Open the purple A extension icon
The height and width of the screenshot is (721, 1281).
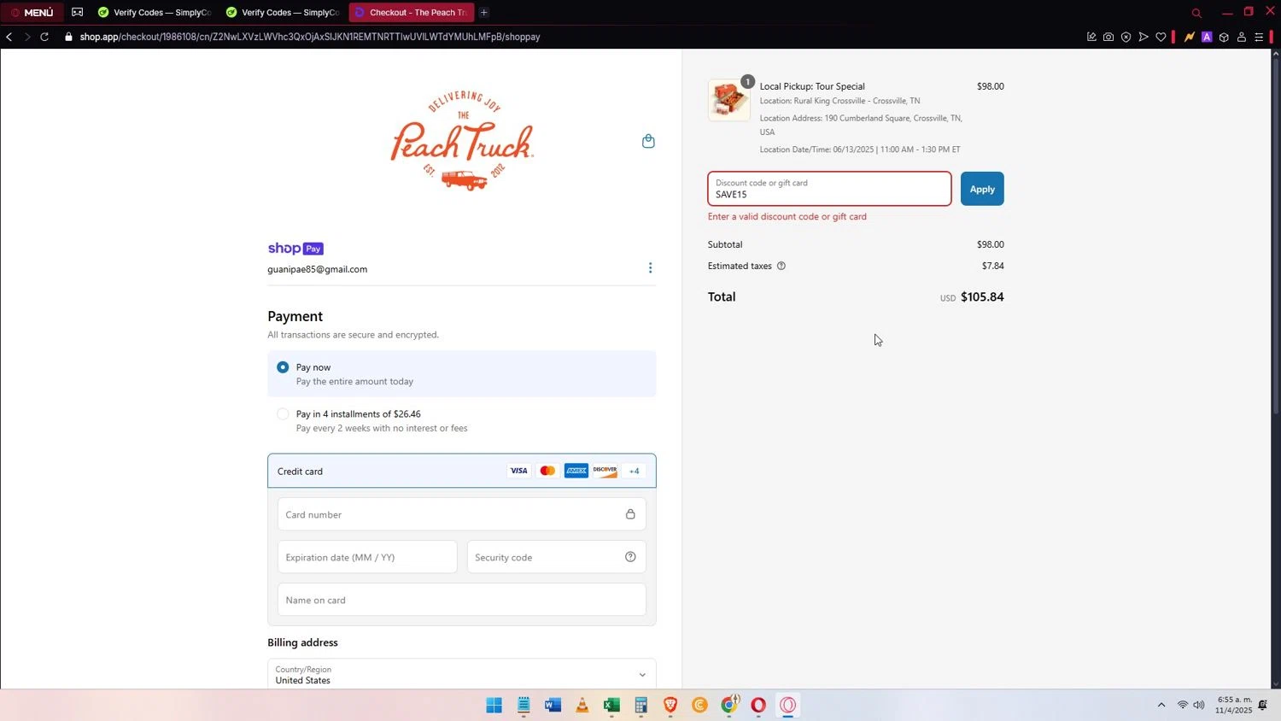1207,37
